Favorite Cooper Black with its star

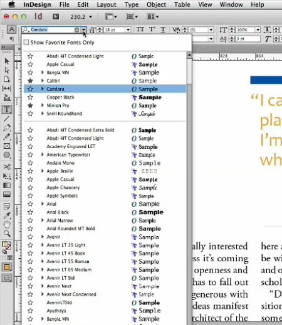30,97
